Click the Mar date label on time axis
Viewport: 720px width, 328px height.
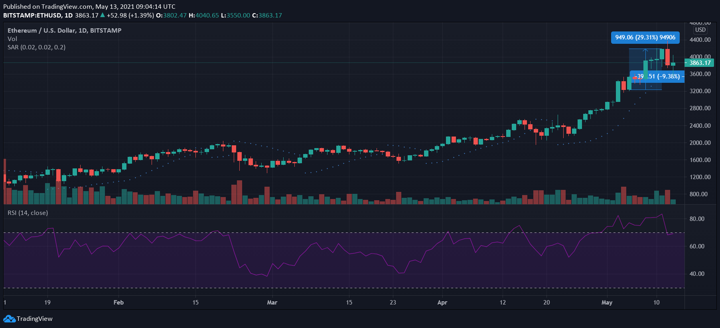272,303
